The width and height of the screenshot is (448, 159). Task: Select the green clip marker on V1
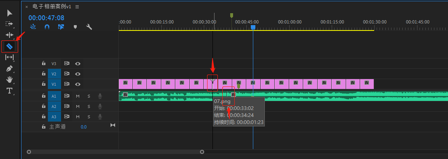point(238,86)
